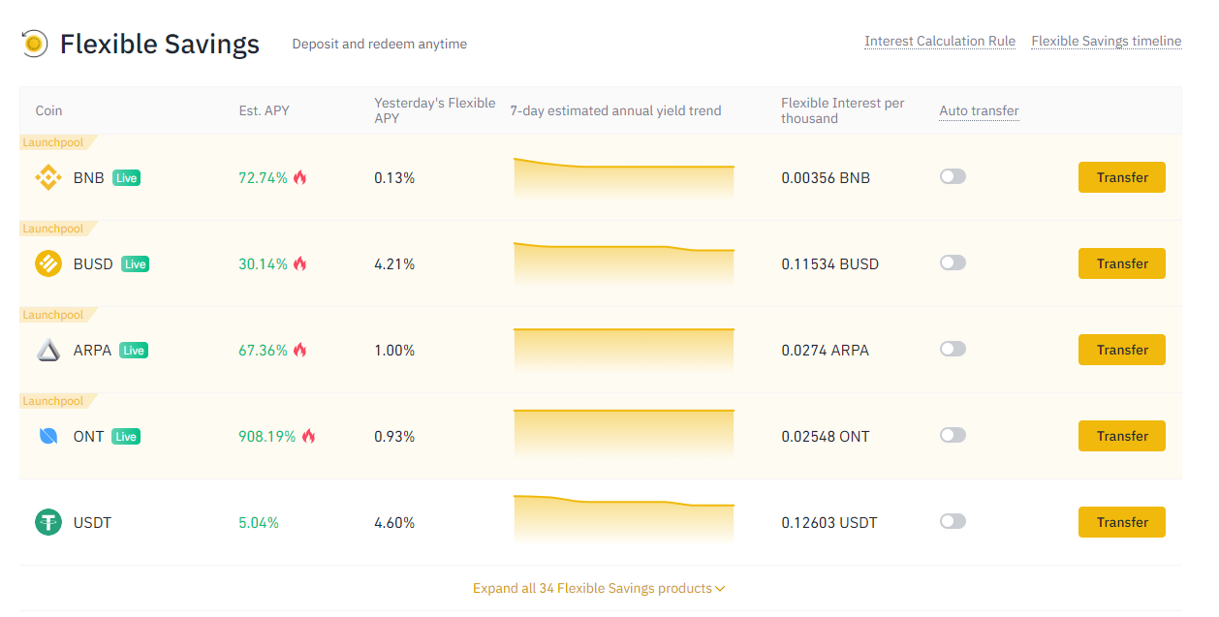Click the flame icon next to ONT APY
The width and height of the screenshot is (1219, 617).
click(308, 437)
